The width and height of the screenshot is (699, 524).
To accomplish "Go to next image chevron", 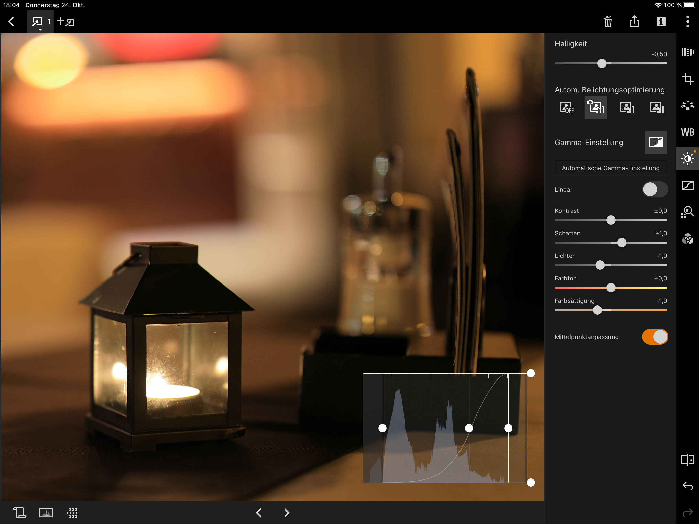I will click(x=286, y=513).
